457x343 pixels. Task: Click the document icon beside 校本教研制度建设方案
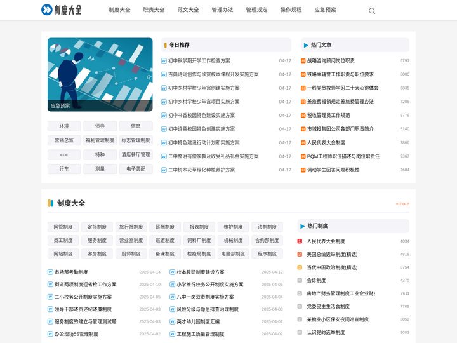point(172,272)
